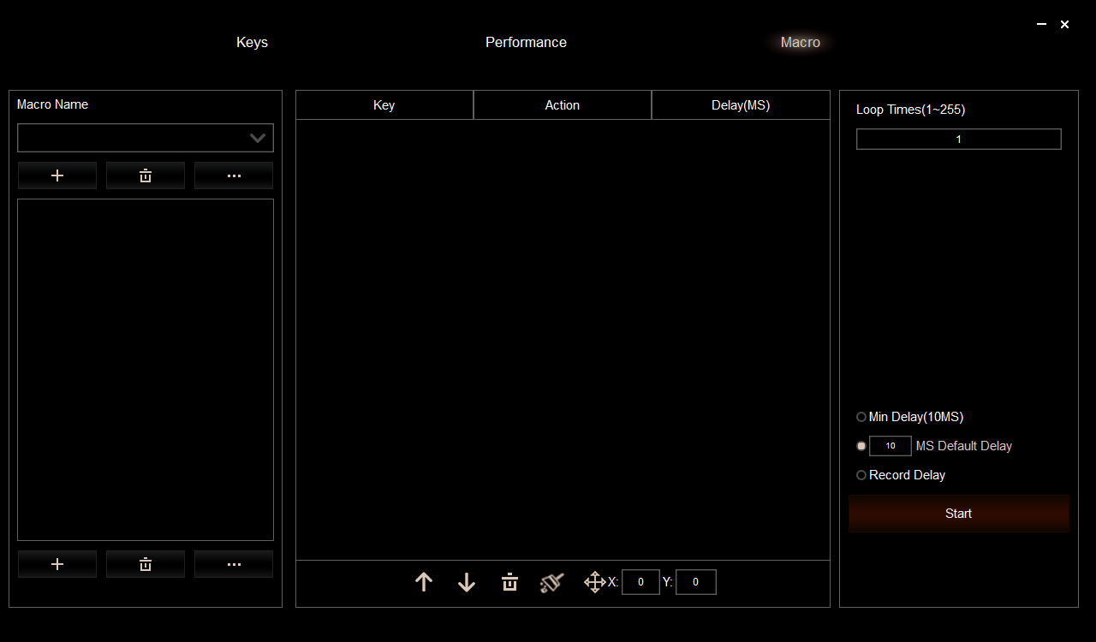Delete macro using upper trash button

point(146,175)
